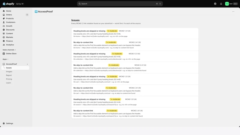Click the dev badge near account name
240x135 pixels.
(x=235, y=4)
